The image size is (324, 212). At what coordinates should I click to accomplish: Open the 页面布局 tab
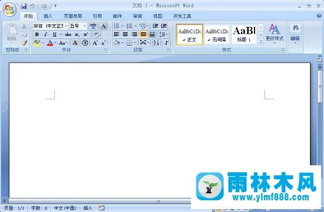pyautogui.click(x=73, y=16)
